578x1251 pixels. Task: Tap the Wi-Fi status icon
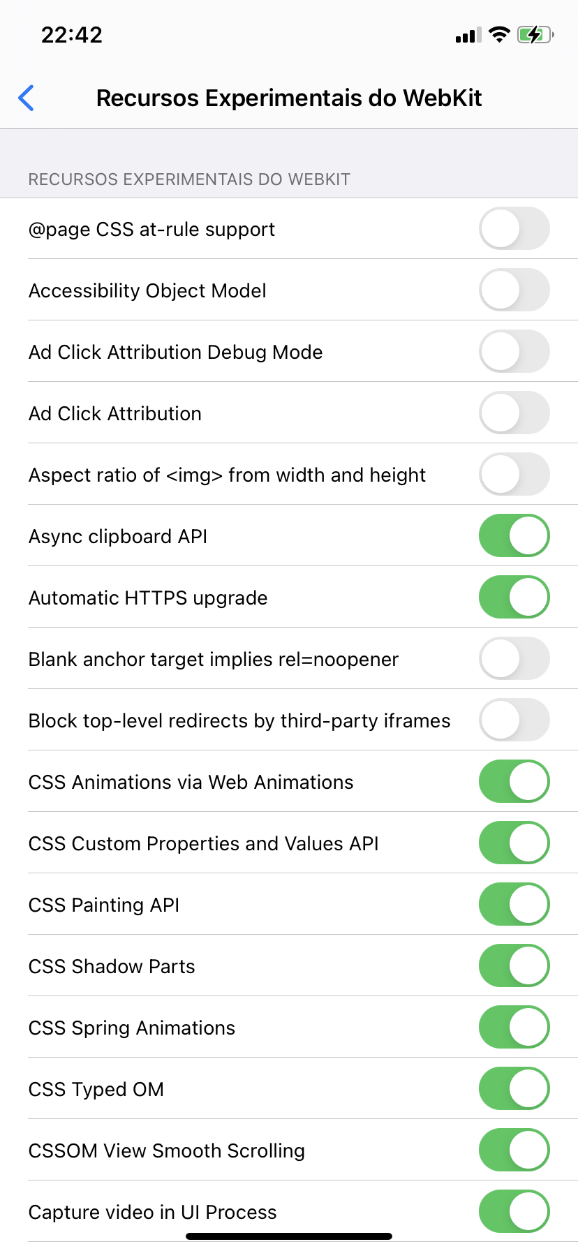tap(499, 34)
